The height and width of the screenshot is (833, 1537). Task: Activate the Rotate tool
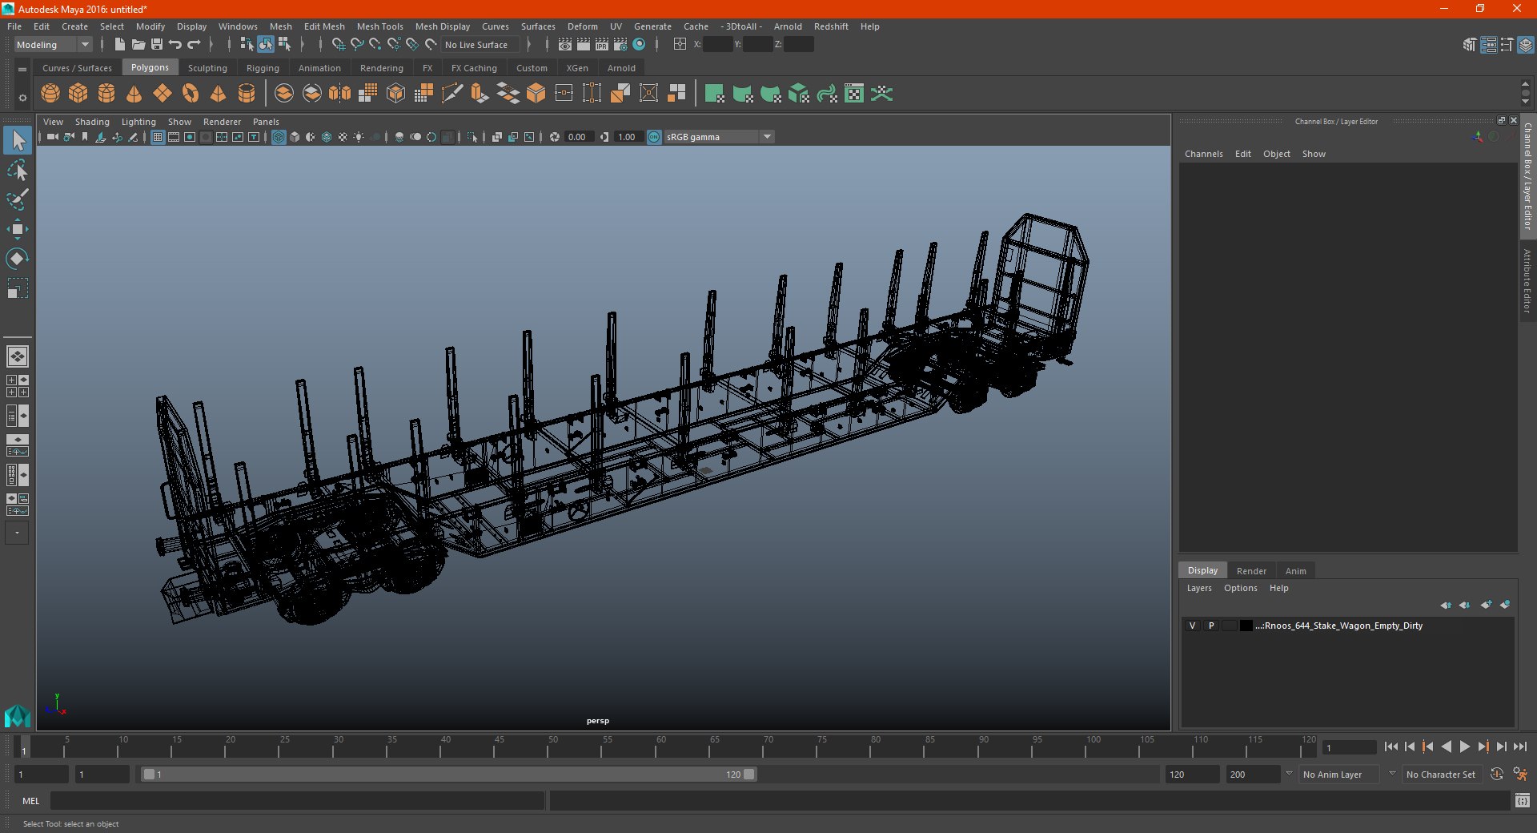[18, 259]
